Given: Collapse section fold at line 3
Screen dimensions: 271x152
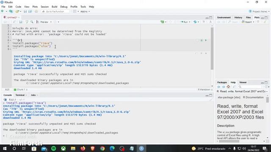Looking at the screenshot, I should (x=11, y=31).
